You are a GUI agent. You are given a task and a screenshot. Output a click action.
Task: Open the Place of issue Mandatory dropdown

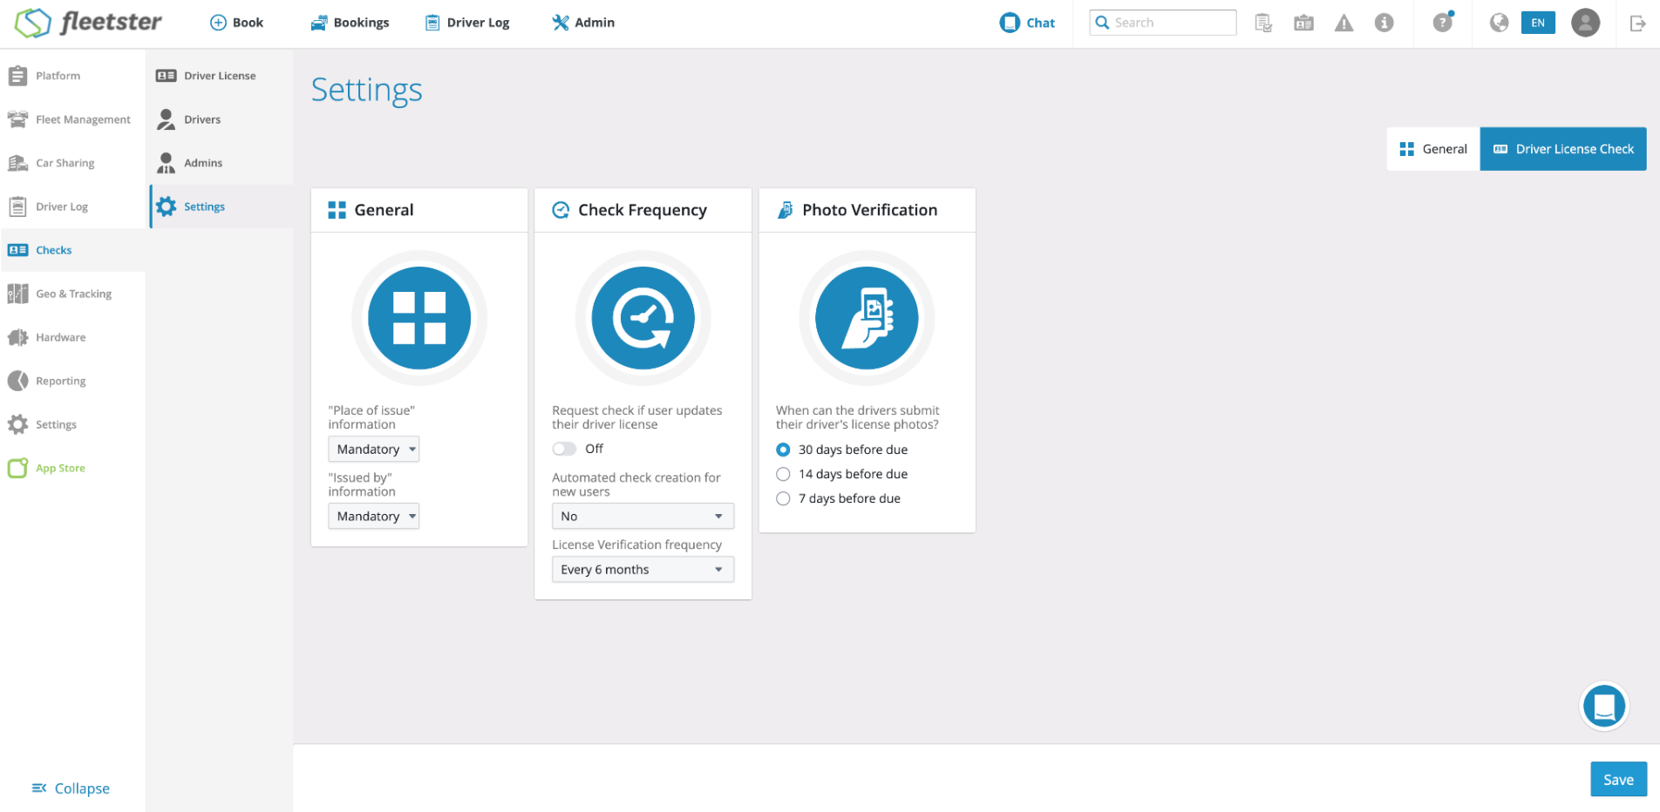[373, 449]
